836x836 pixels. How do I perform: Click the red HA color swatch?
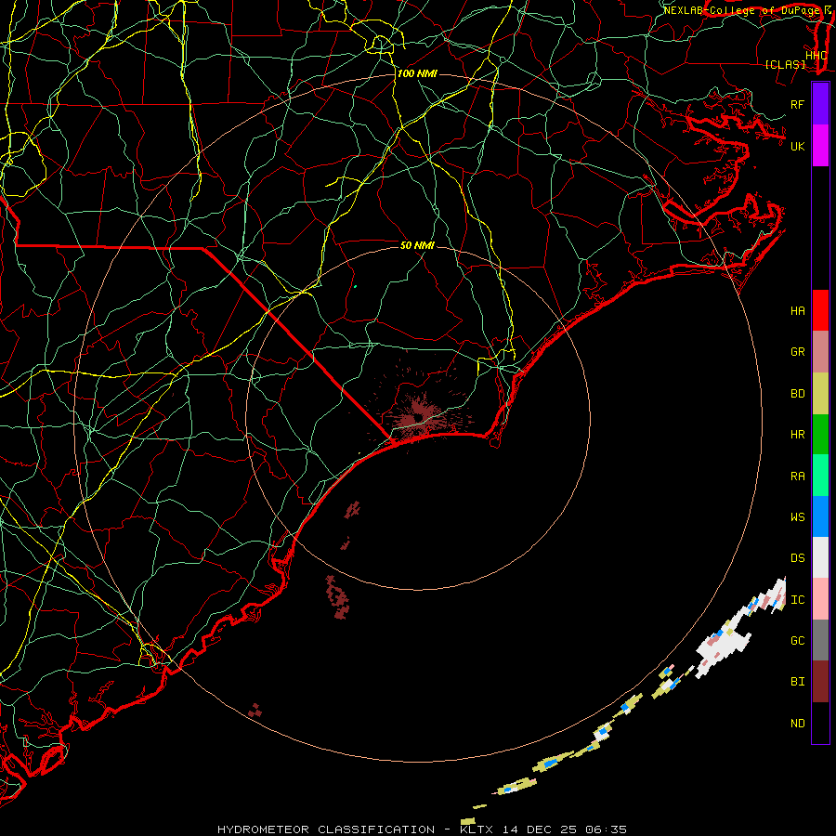[820, 310]
